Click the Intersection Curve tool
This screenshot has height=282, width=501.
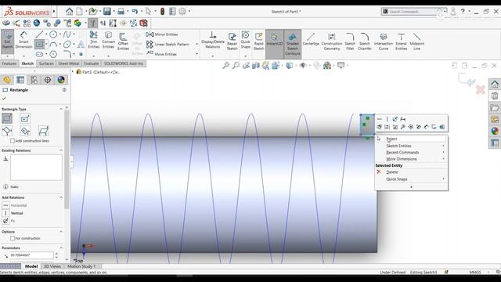(x=384, y=41)
